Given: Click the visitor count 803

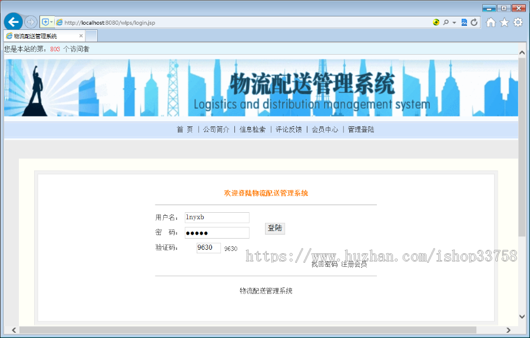Looking at the screenshot, I should click(x=55, y=49).
